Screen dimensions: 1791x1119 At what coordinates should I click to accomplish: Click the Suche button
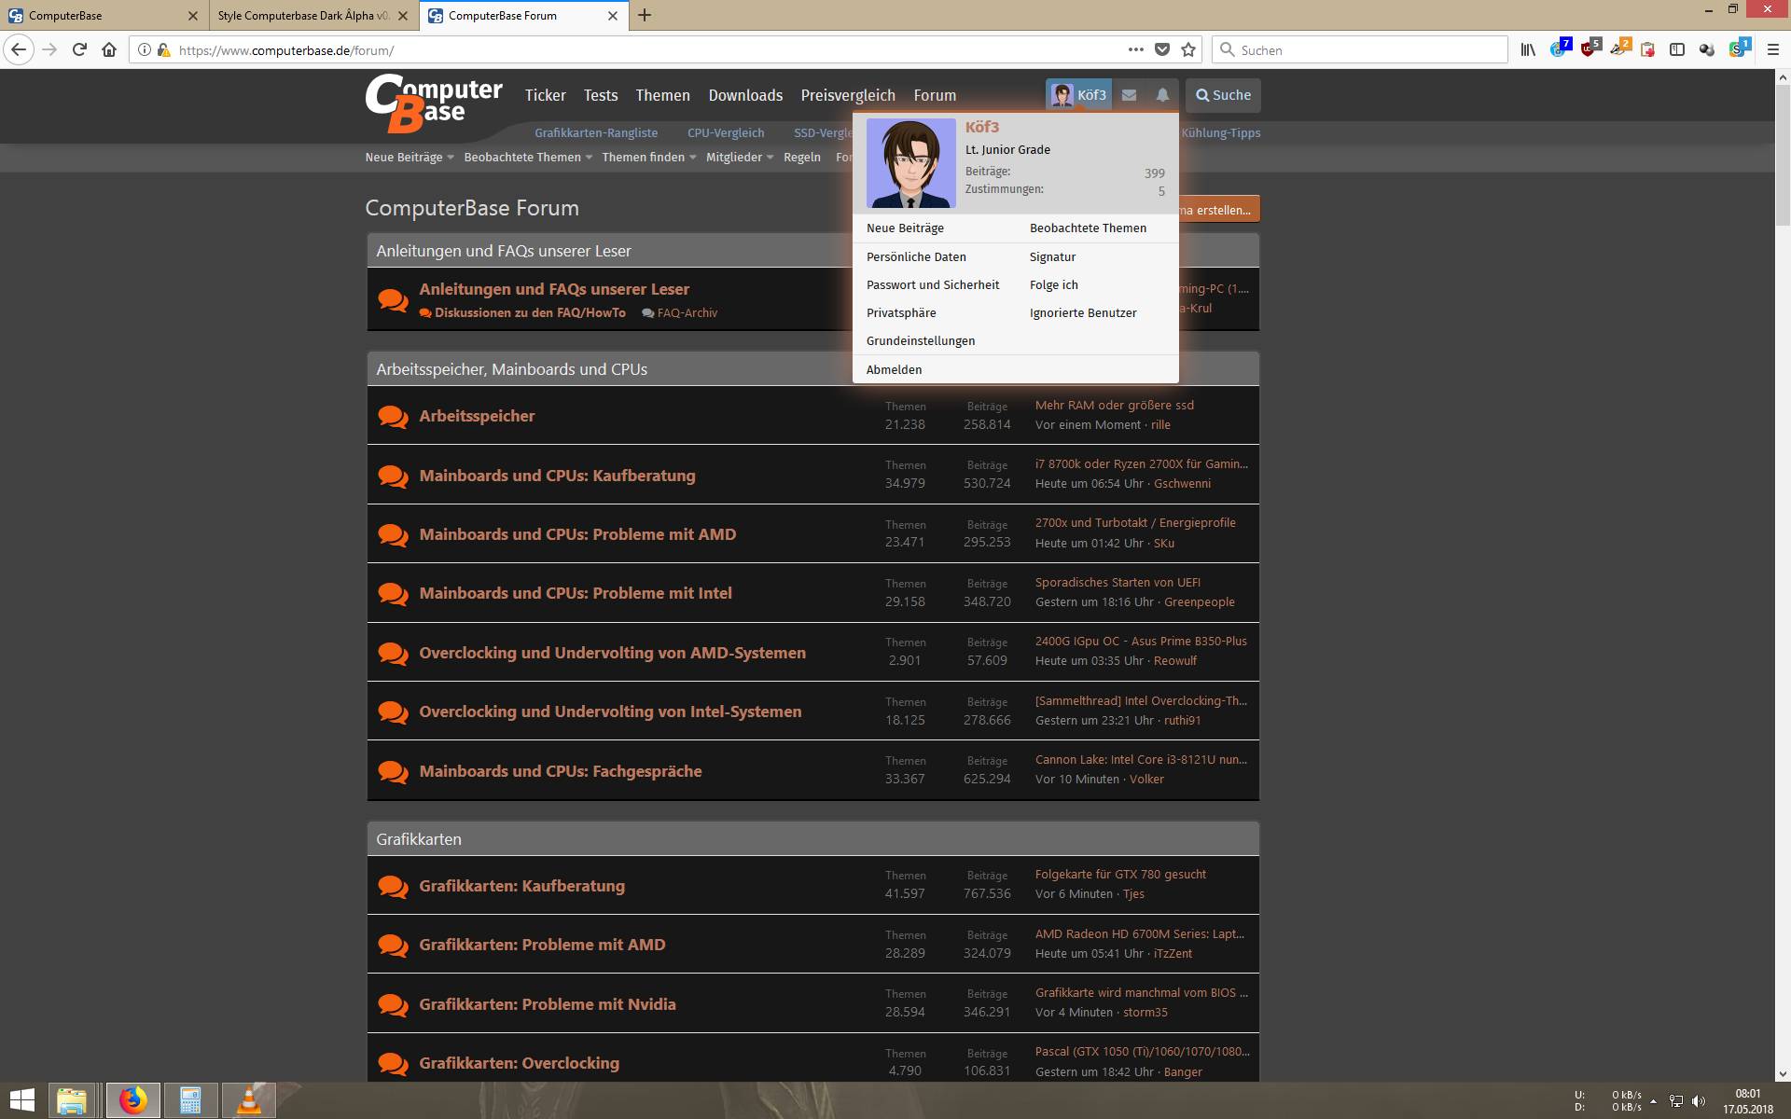click(x=1223, y=95)
